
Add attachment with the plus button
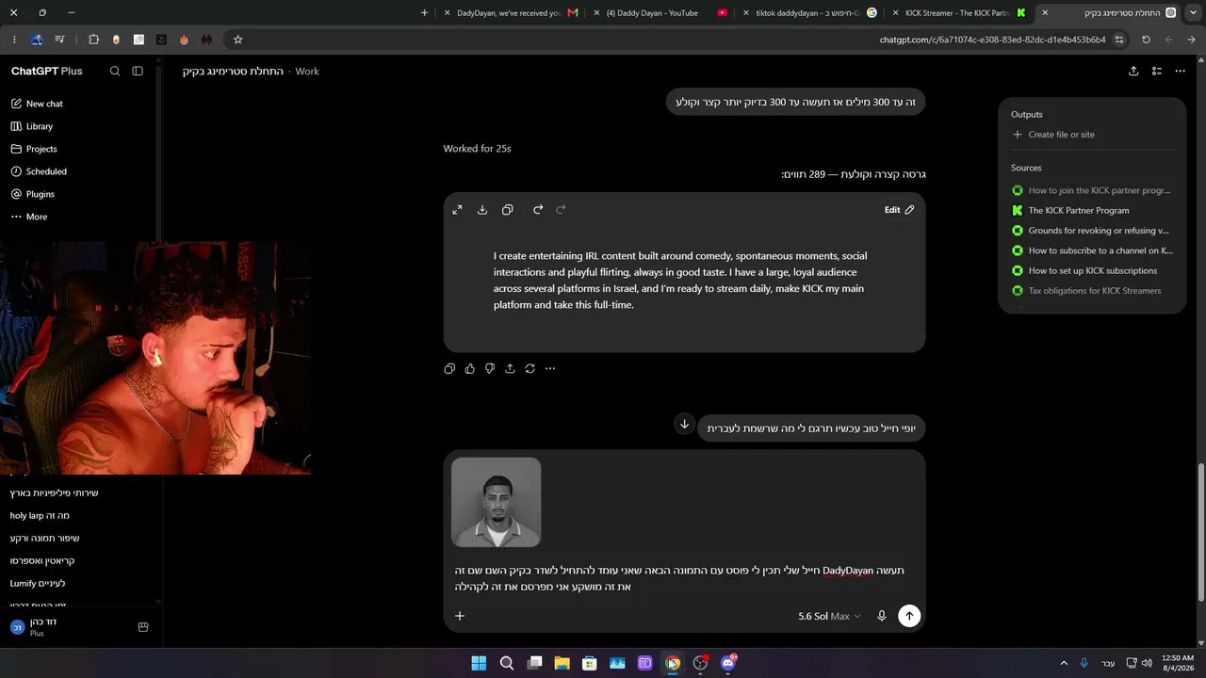coord(460,616)
